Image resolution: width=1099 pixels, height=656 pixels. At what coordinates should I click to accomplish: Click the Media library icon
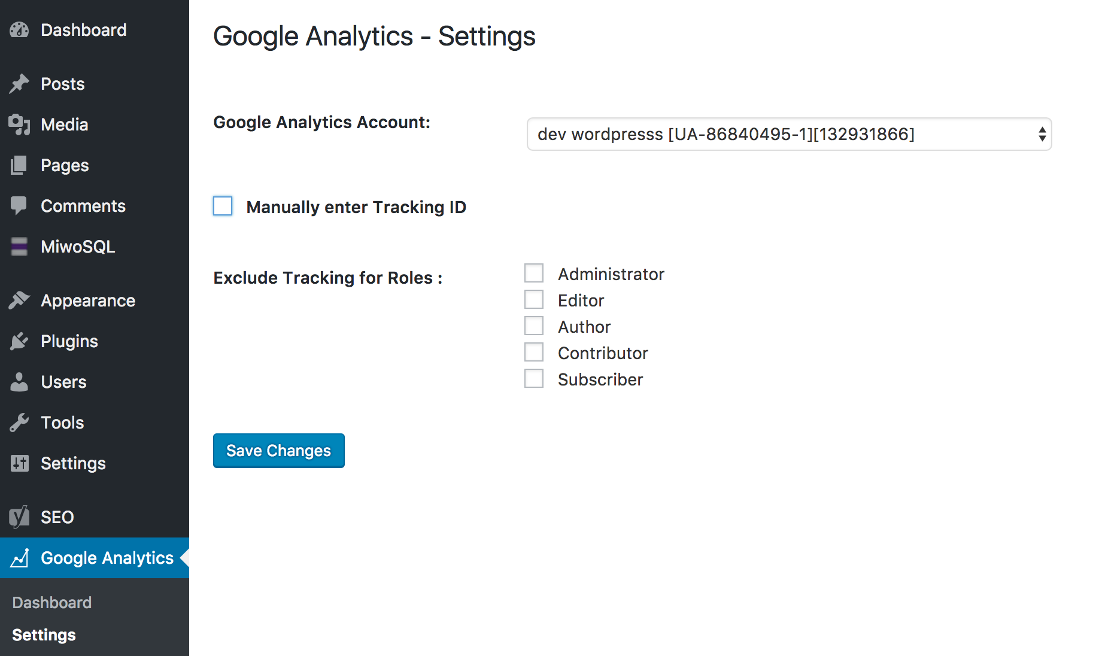point(19,124)
